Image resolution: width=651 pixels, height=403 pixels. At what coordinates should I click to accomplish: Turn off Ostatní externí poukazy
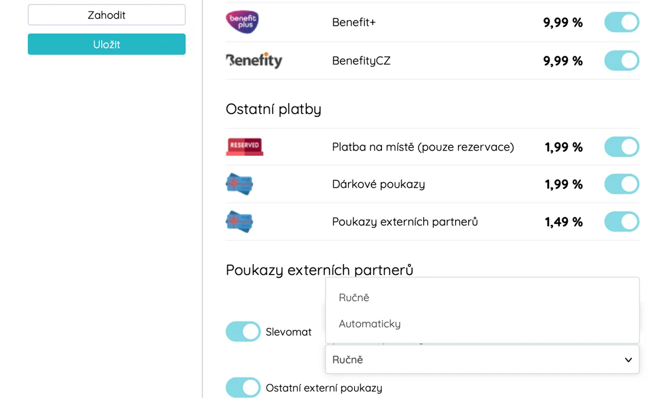(242, 387)
